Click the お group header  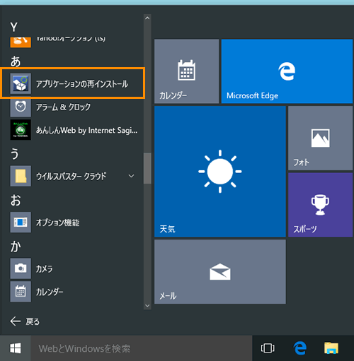[x=16, y=200]
